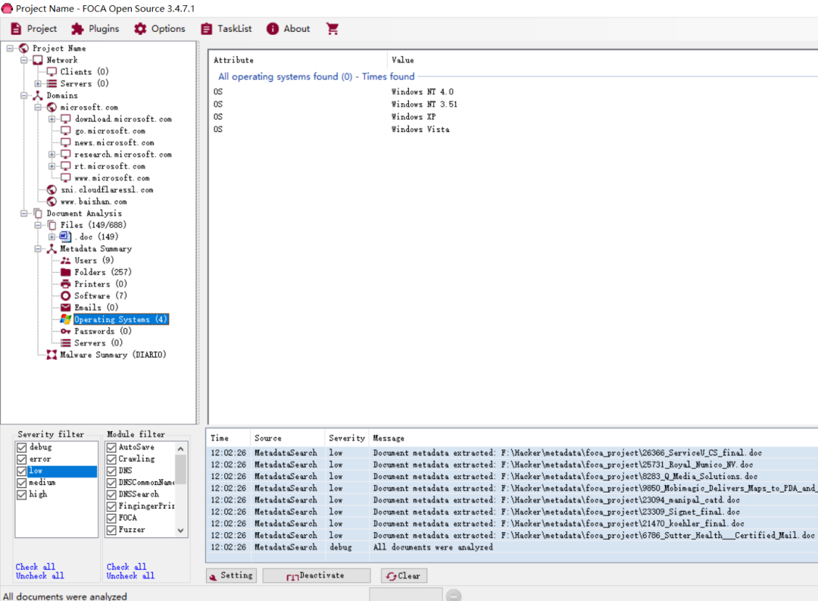Expand the download.microsoft.com node
This screenshot has width=818, height=601.
click(52, 119)
